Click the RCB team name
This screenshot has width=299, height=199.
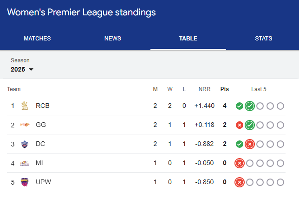coord(43,106)
